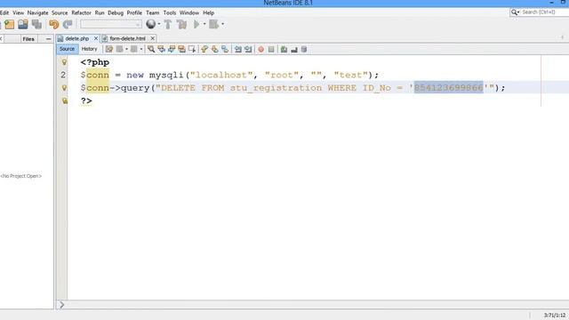Open the Help menu

coord(208,12)
